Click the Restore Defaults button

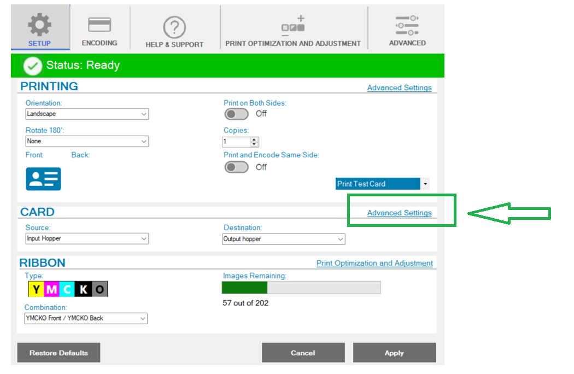[x=58, y=353]
